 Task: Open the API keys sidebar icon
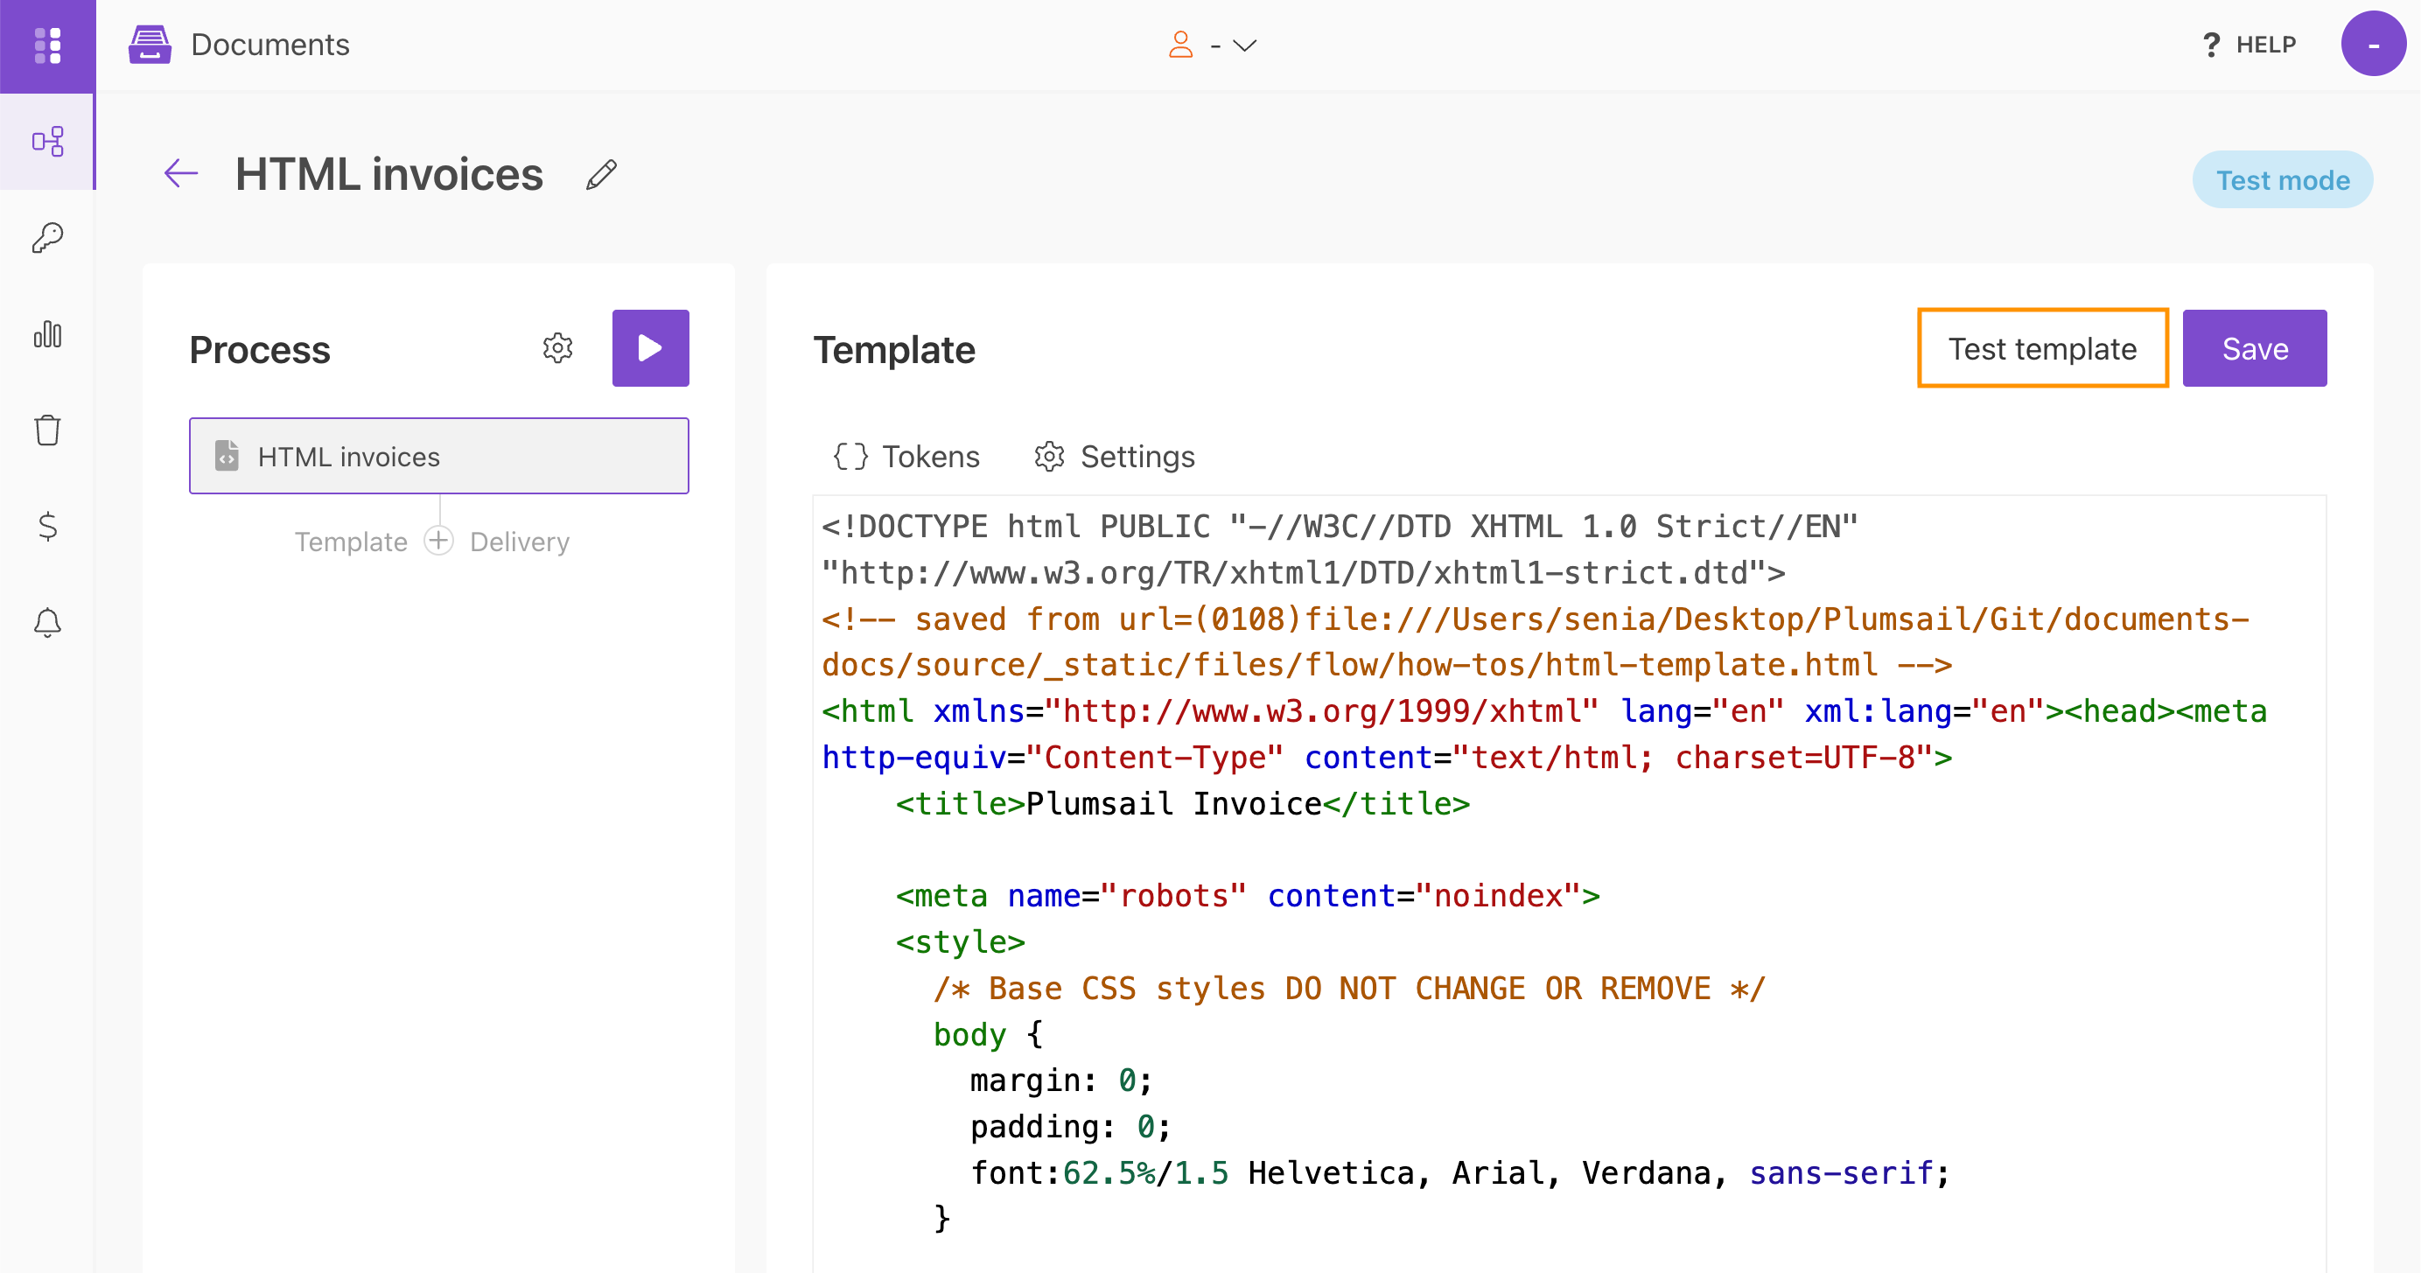tap(47, 238)
